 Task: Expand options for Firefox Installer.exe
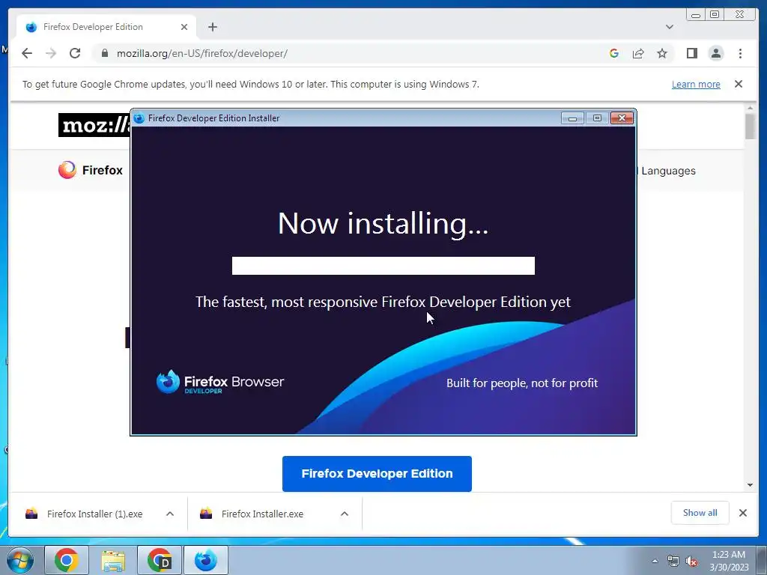tap(345, 514)
